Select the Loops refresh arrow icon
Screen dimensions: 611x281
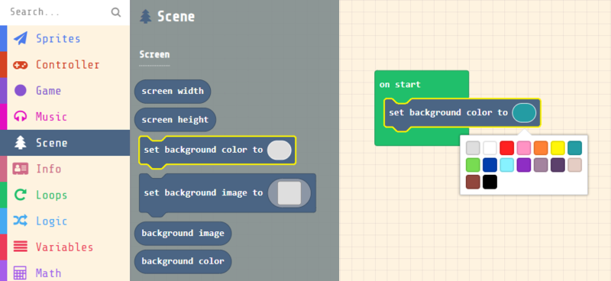tap(21, 195)
